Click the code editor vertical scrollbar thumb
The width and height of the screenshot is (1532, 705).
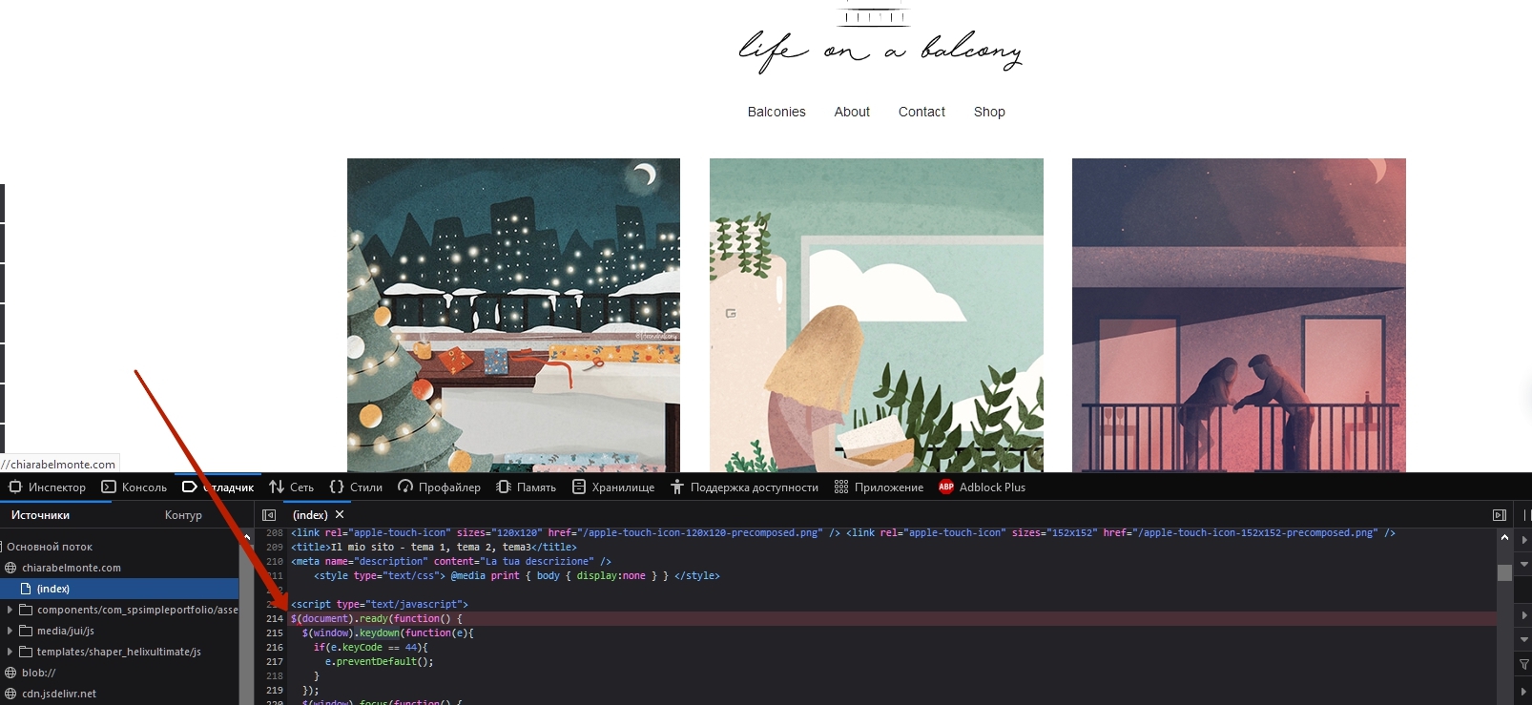1504,572
